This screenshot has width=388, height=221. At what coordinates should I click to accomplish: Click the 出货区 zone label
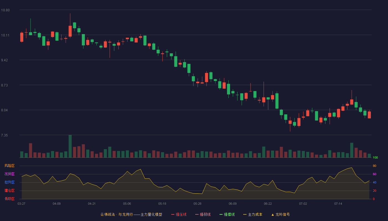pos(9,174)
